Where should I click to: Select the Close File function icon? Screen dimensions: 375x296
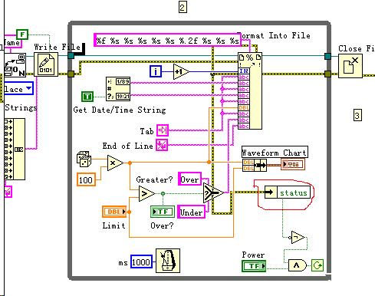[350, 66]
